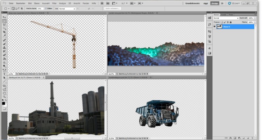Open the Filter menu
262x140 pixels.
tap(54, 3)
